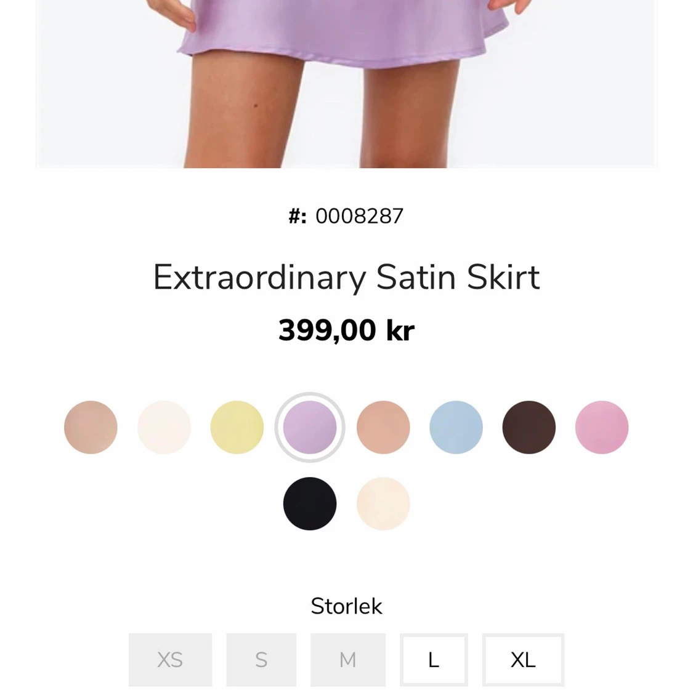Select the dark brown color swatch

pos(529,427)
